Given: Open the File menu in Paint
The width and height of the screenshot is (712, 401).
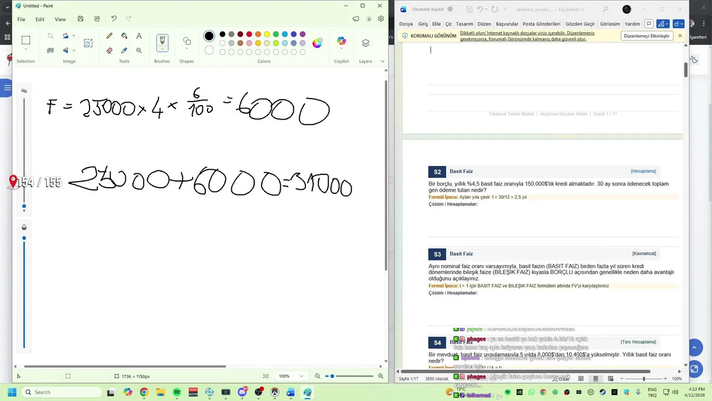Looking at the screenshot, I should [21, 19].
